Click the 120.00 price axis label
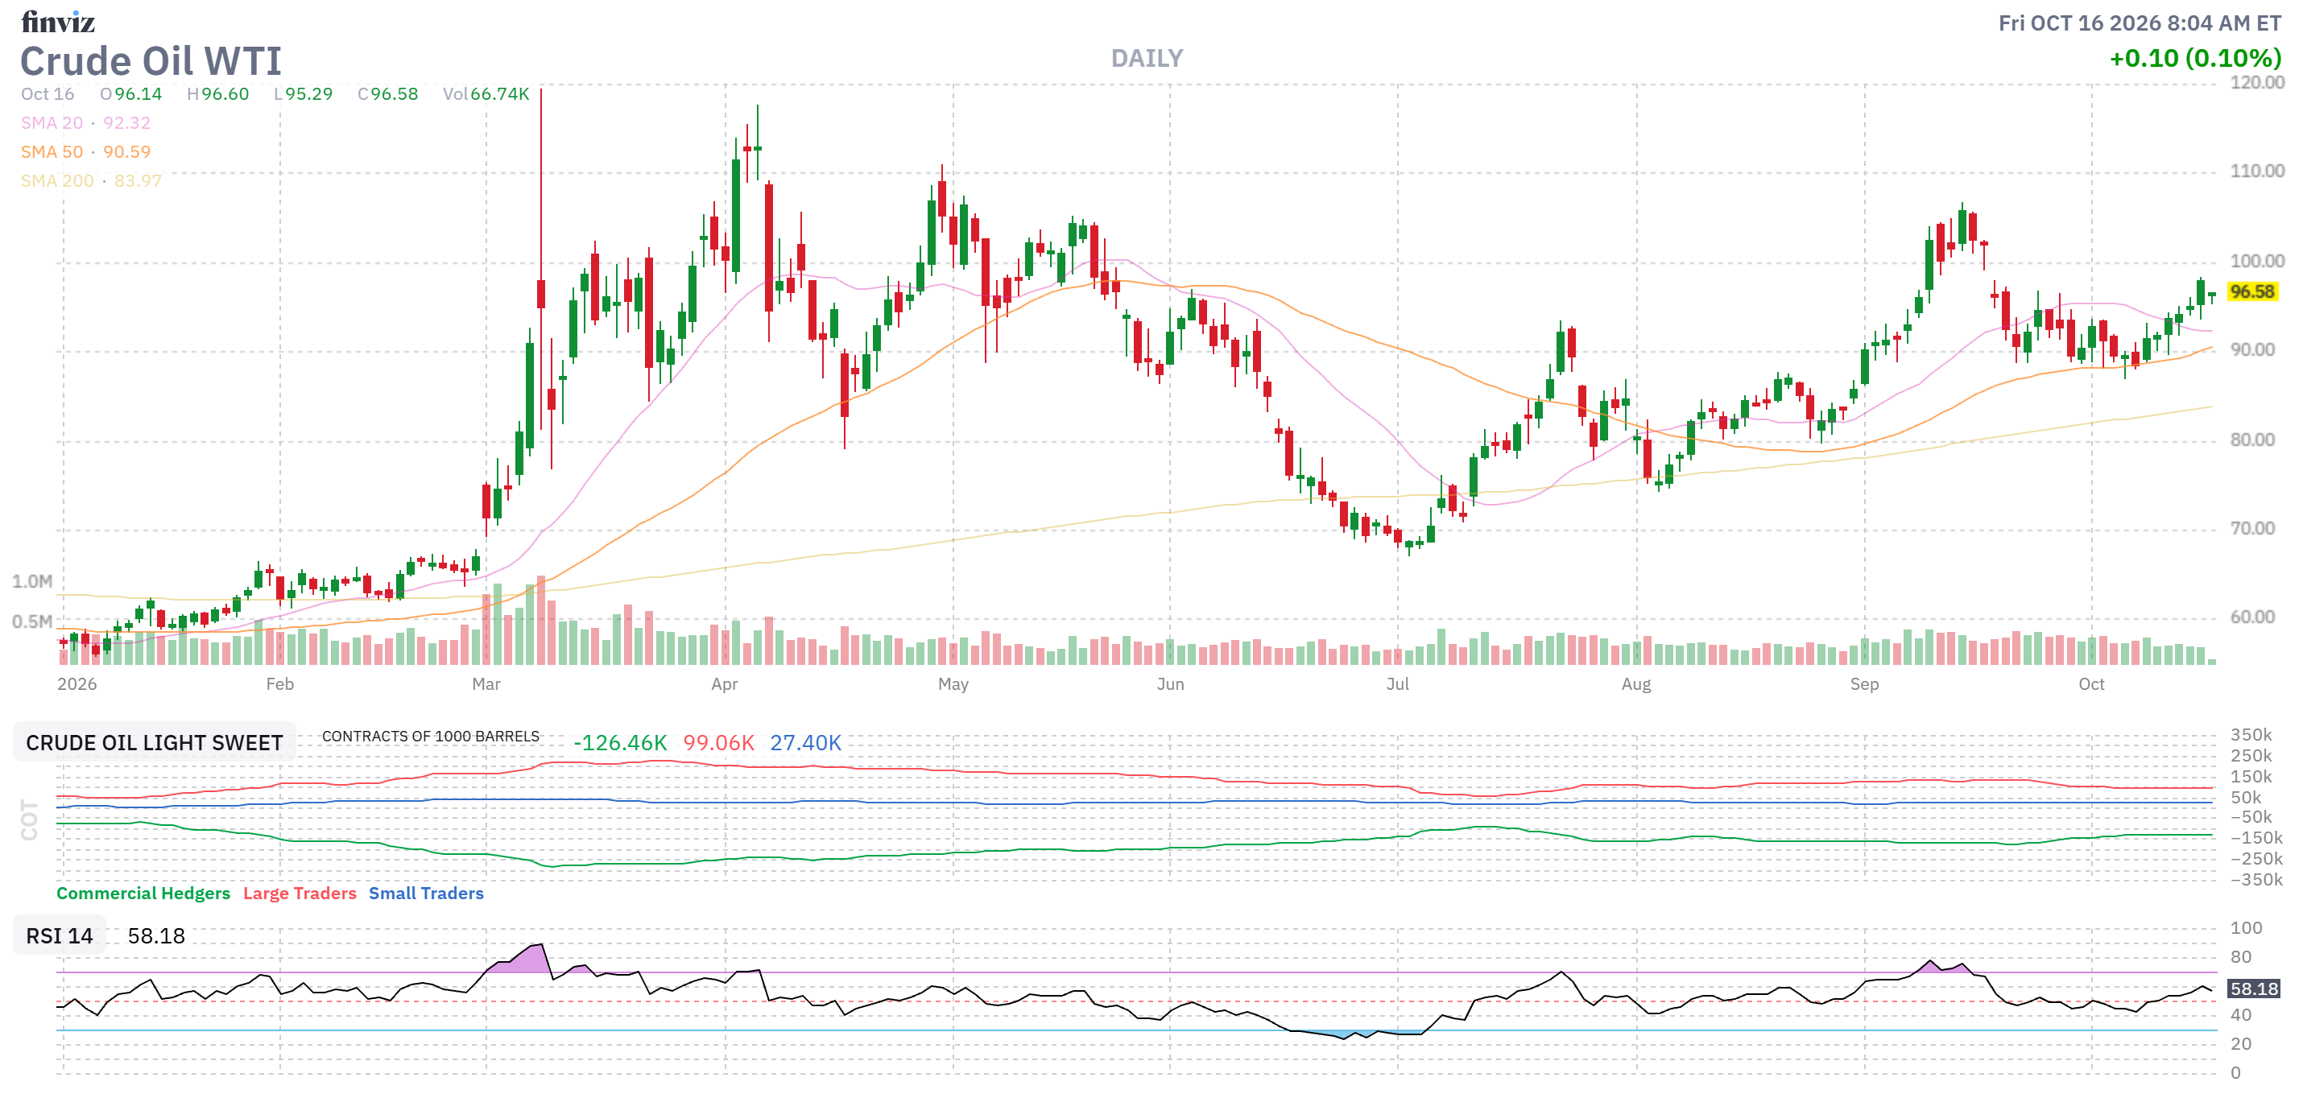 (2256, 83)
